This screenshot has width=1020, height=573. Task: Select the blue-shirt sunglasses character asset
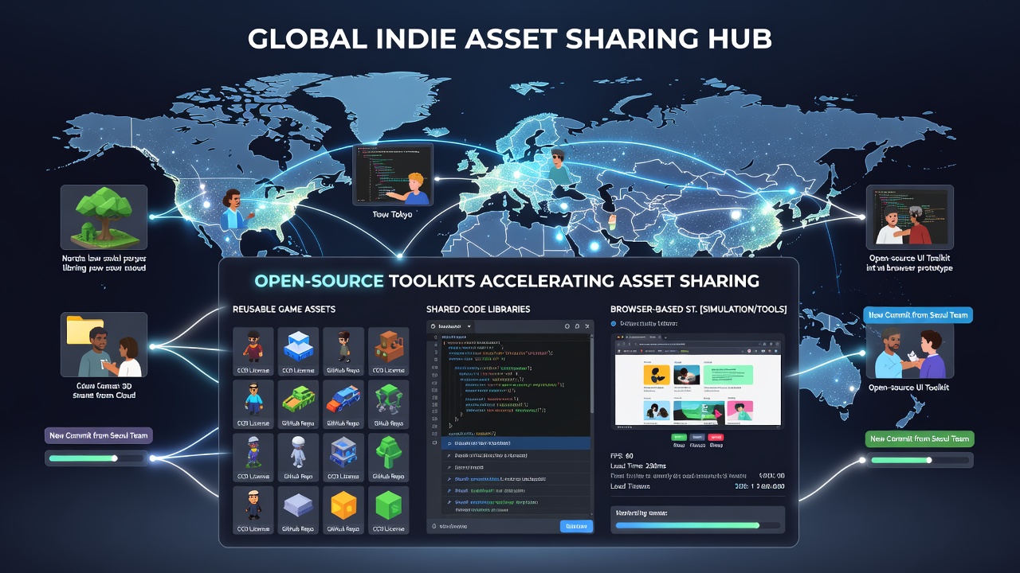tap(252, 403)
